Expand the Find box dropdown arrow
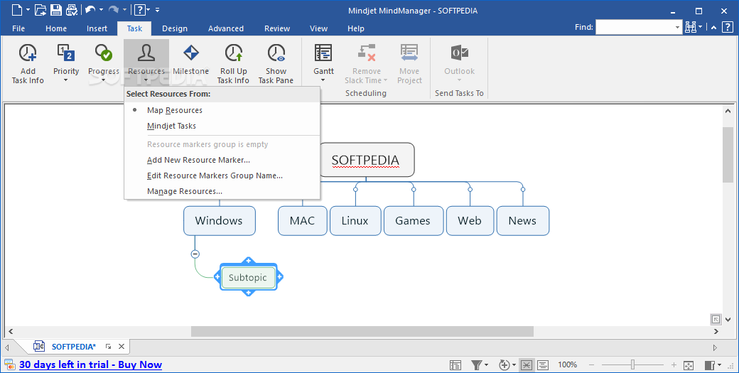This screenshot has width=739, height=373. pyautogui.click(x=678, y=27)
